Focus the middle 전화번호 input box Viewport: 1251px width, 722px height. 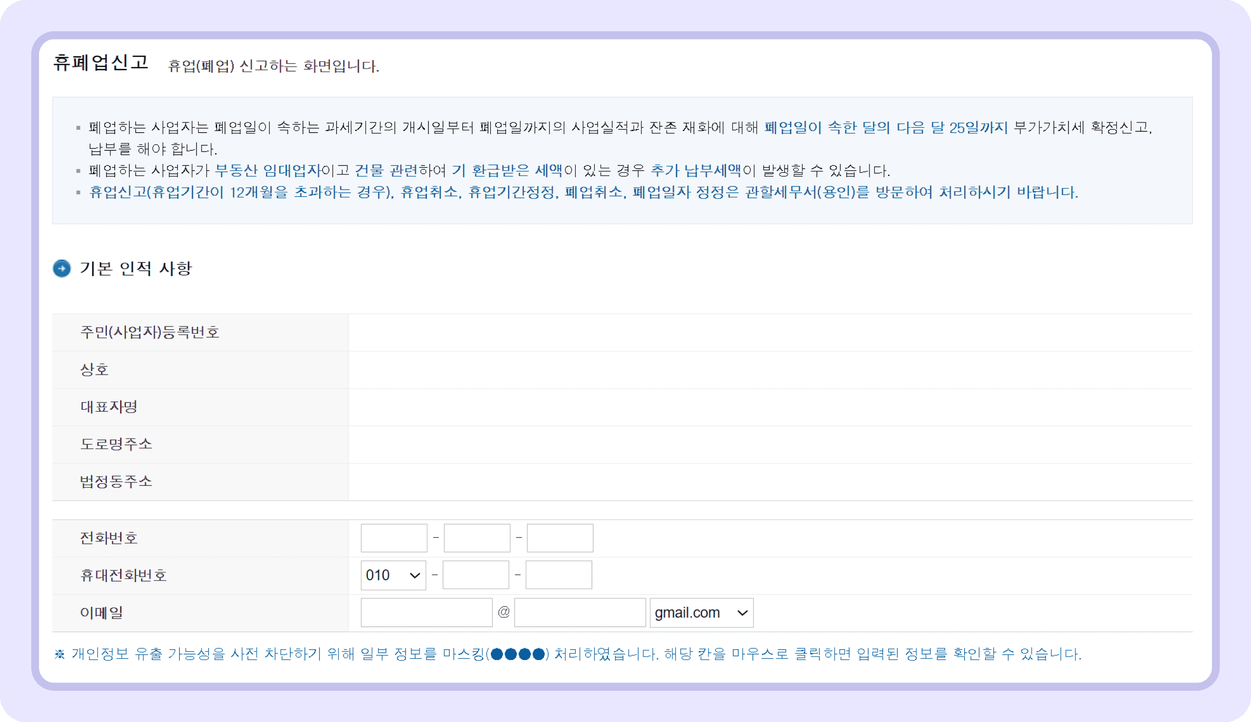pos(477,538)
